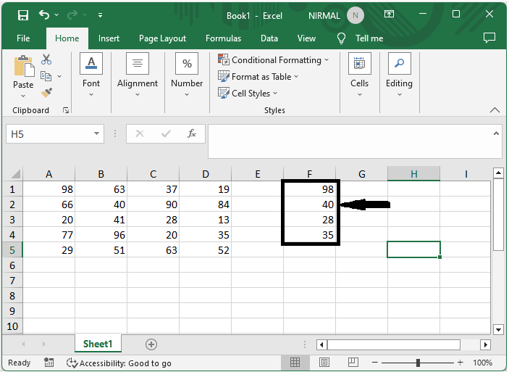Select cell B4 containing 96

101,235
